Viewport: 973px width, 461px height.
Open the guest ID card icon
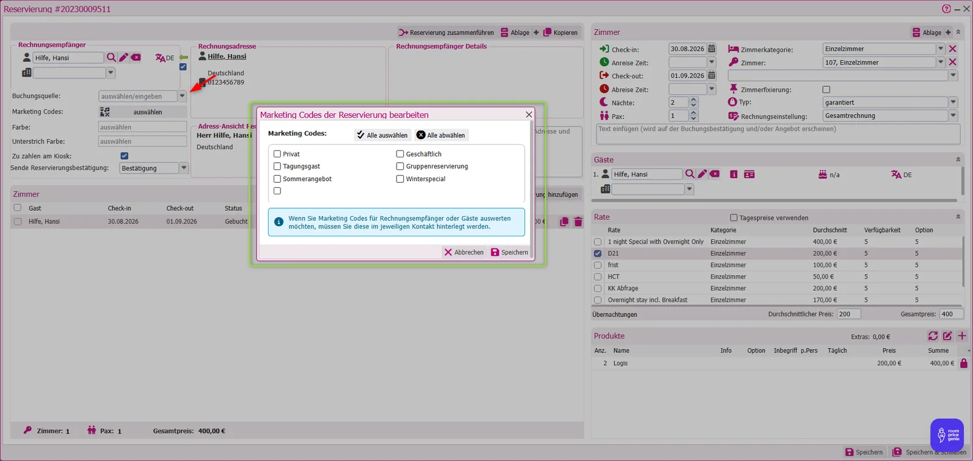point(749,174)
